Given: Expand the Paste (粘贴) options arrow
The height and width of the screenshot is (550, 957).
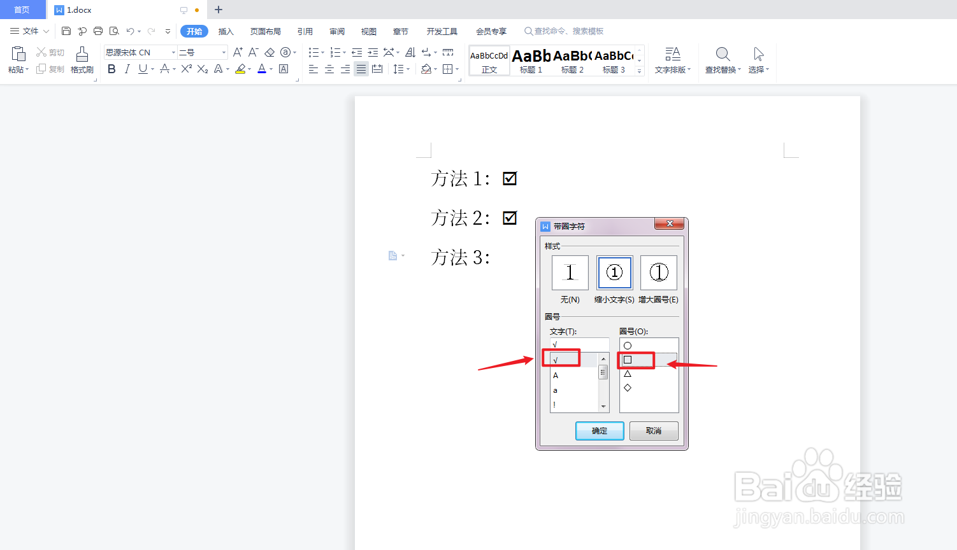Looking at the screenshot, I should [x=27, y=69].
